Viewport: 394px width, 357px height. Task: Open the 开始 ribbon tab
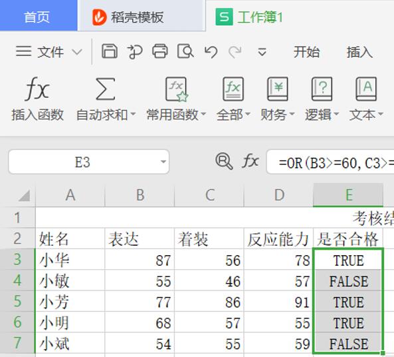(306, 52)
